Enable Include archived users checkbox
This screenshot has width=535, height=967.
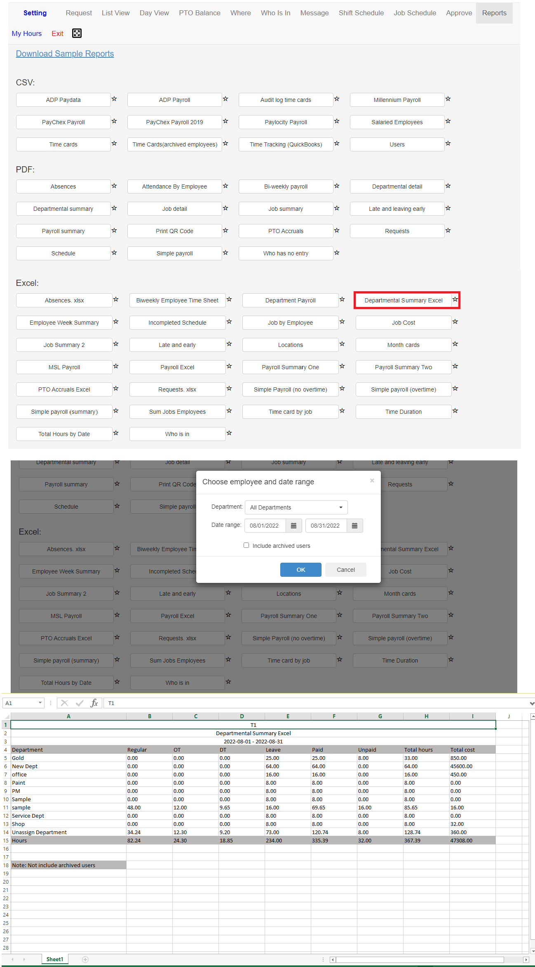coord(246,545)
